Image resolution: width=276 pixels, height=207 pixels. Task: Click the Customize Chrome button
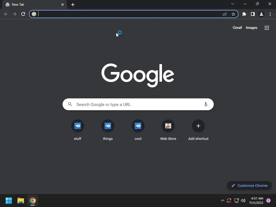249,185
